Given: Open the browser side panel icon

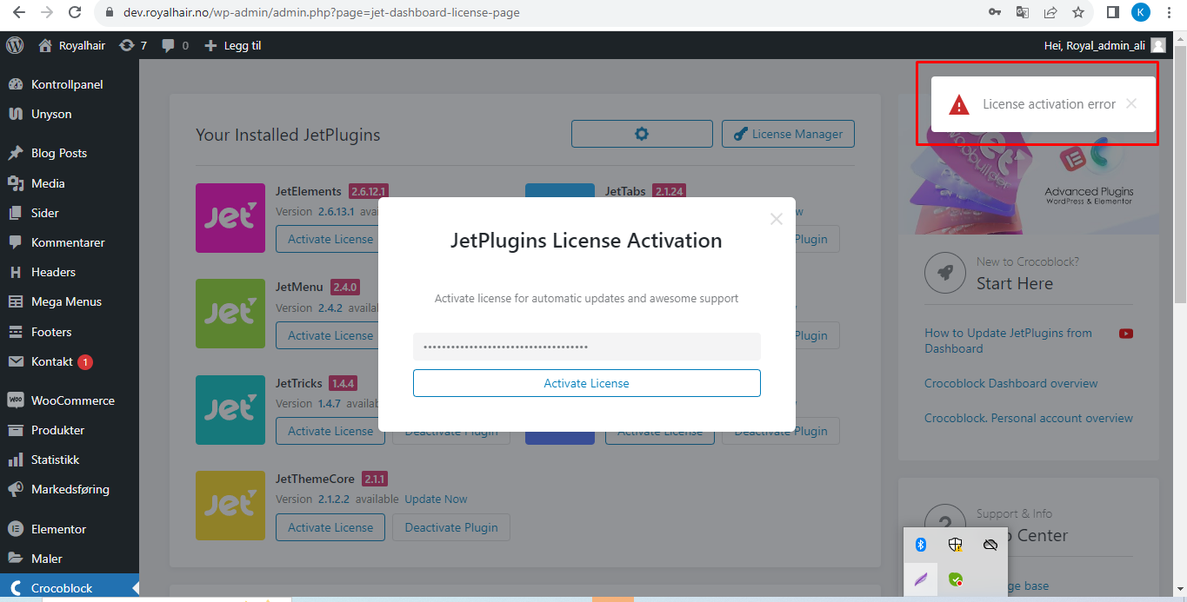Looking at the screenshot, I should (1112, 13).
